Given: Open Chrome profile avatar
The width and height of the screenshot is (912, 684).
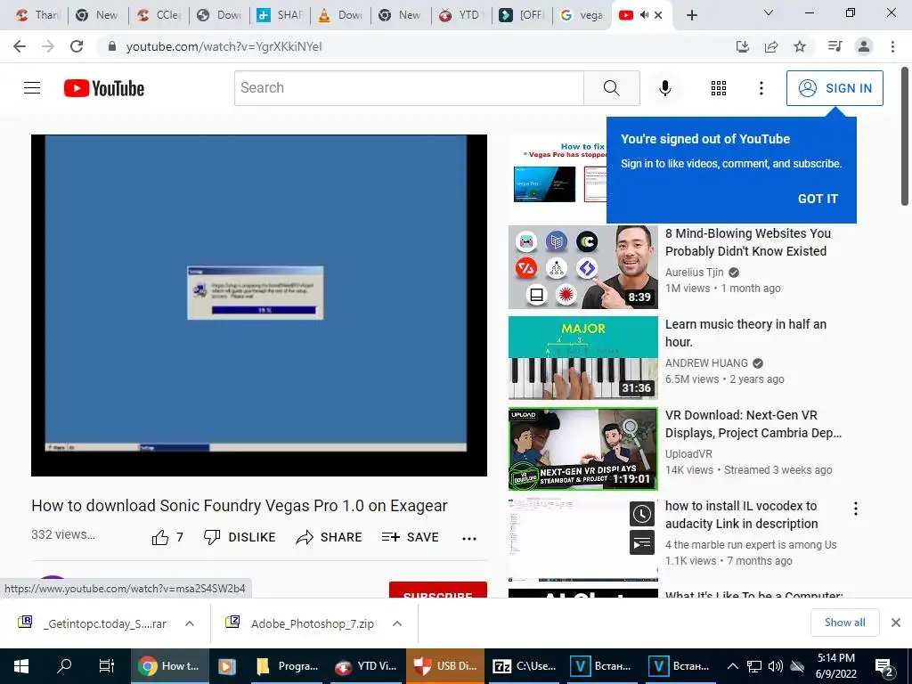Looking at the screenshot, I should pyautogui.click(x=864, y=46).
